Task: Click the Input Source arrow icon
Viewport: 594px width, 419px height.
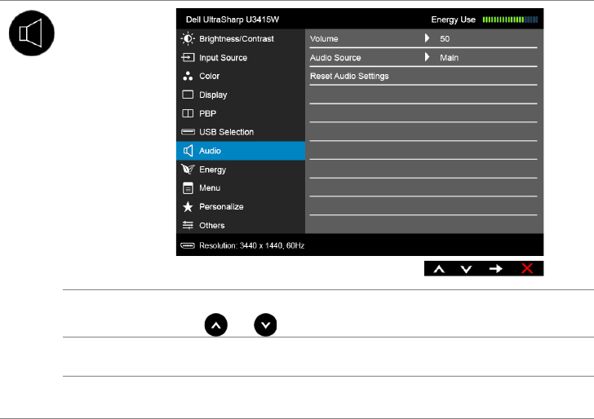Action: [x=188, y=58]
